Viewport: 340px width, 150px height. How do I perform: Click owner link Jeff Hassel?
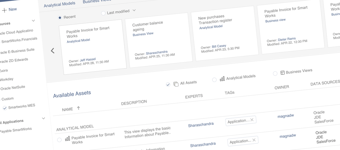point(88,60)
